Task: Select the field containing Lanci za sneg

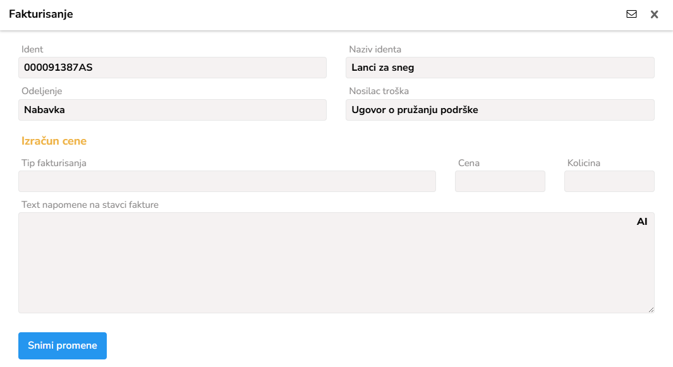Action: [500, 68]
